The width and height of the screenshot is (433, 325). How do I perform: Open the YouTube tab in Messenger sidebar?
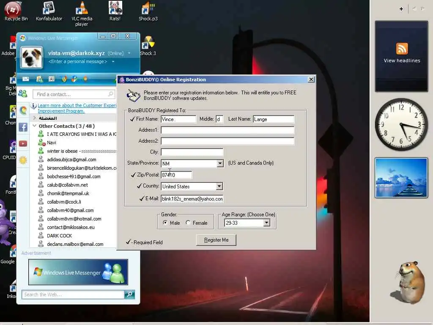point(23,143)
